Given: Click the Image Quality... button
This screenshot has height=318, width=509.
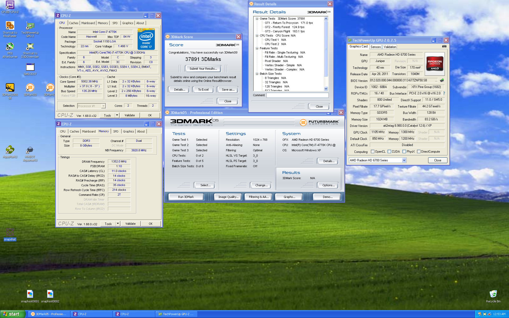Looking at the screenshot, I should 228,197.
